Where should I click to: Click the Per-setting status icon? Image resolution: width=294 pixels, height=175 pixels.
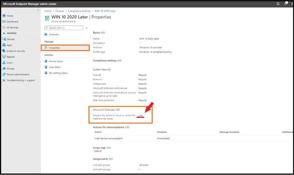(46, 73)
